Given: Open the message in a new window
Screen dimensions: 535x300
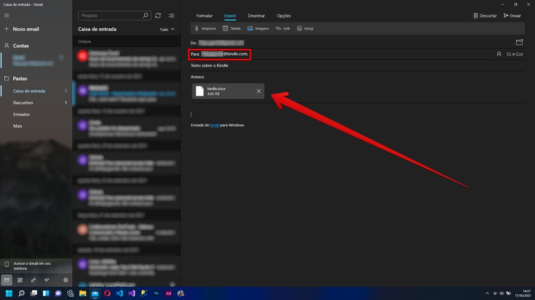Looking at the screenshot, I should point(519,42).
